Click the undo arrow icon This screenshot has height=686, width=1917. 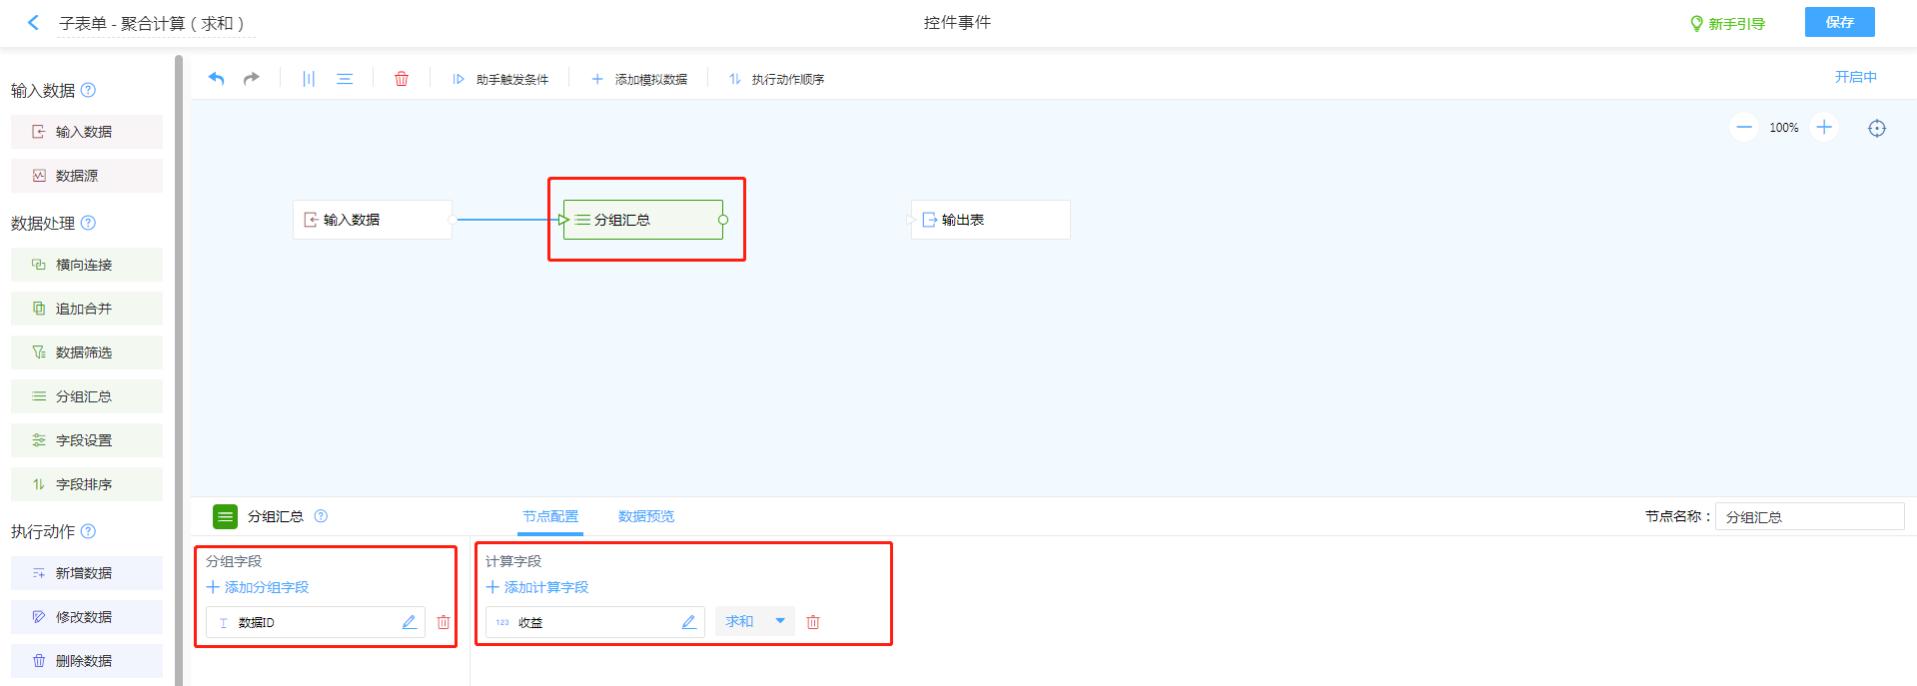pos(216,78)
